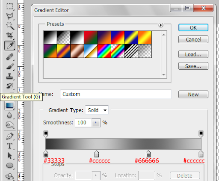Image resolution: width=219 pixels, height=181 pixels.
Task: Select the Clone Stamp tool
Action: [x=10, y=76]
